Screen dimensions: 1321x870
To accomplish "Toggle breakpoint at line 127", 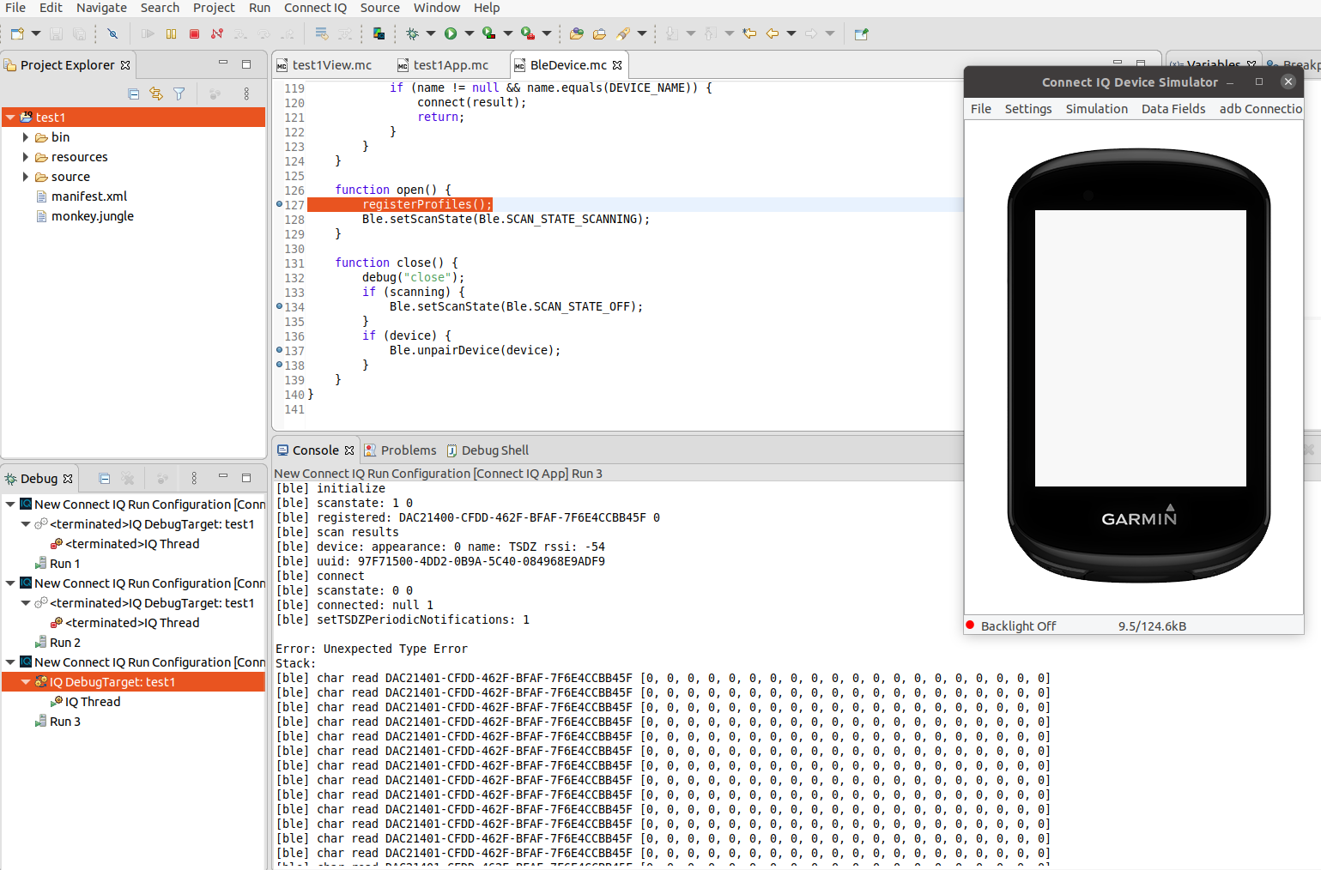I will tap(280, 204).
